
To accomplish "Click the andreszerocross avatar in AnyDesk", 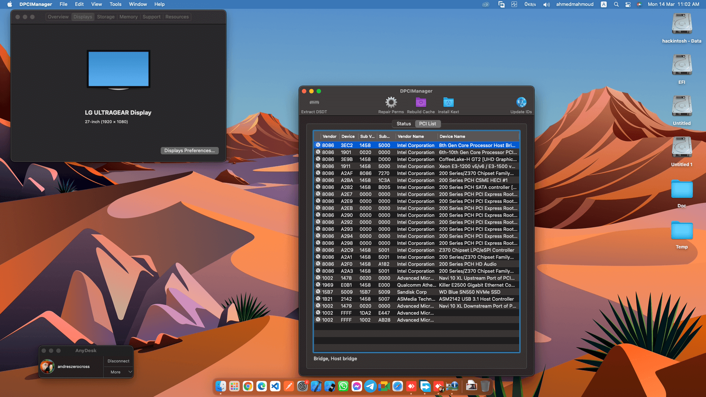I will pyautogui.click(x=47, y=366).
